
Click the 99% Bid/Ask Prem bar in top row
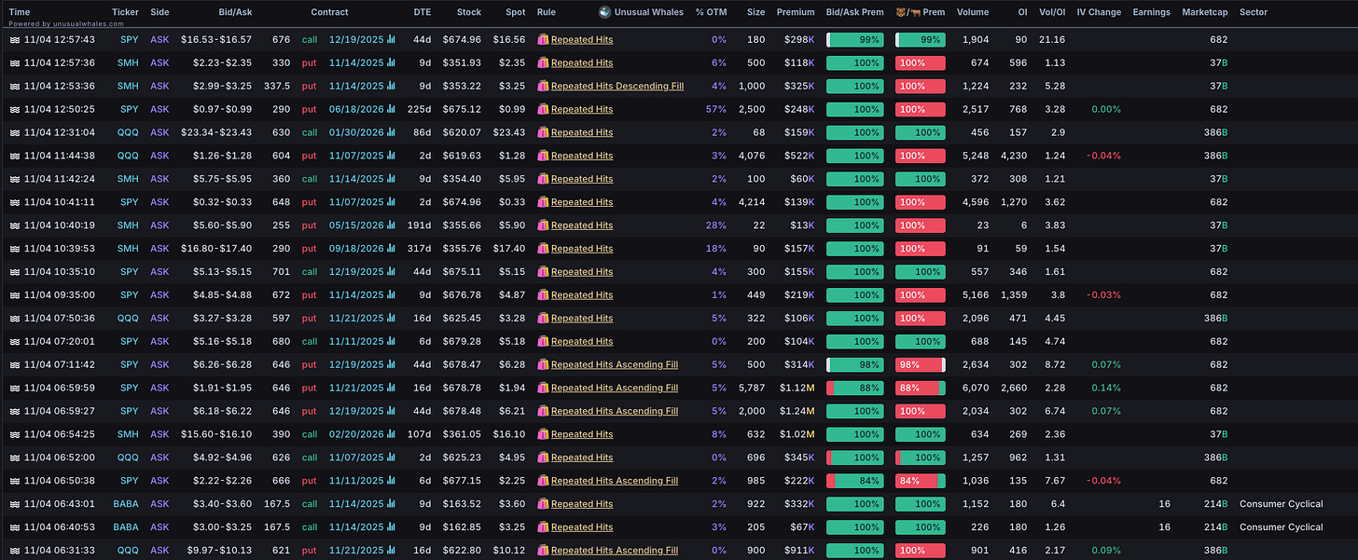point(855,40)
